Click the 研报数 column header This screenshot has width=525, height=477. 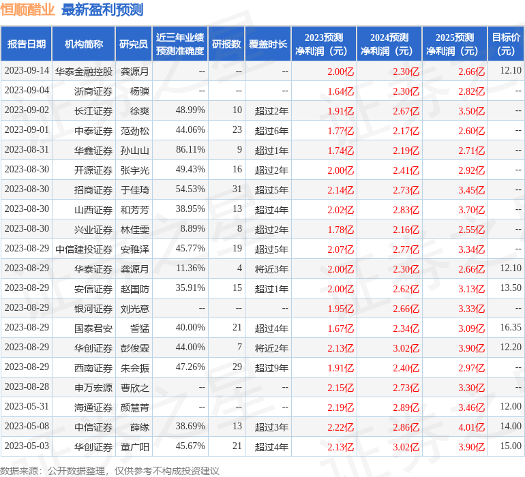(x=226, y=44)
